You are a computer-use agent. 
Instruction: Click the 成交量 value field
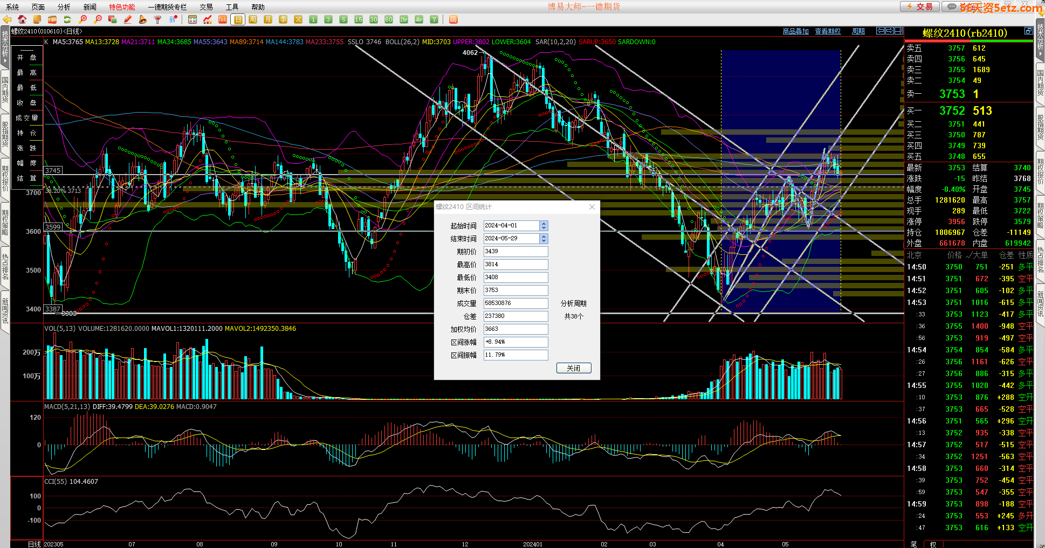point(515,303)
